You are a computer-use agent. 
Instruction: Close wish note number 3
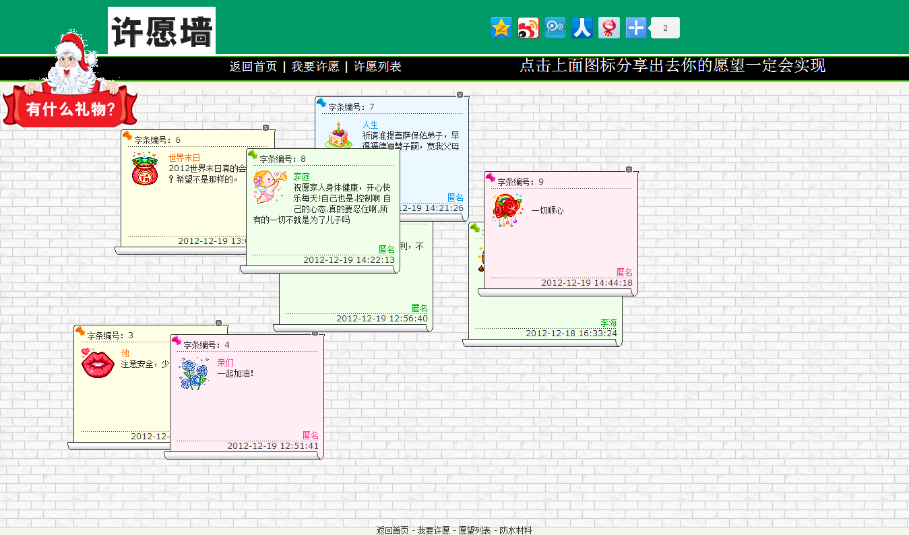click(x=218, y=323)
